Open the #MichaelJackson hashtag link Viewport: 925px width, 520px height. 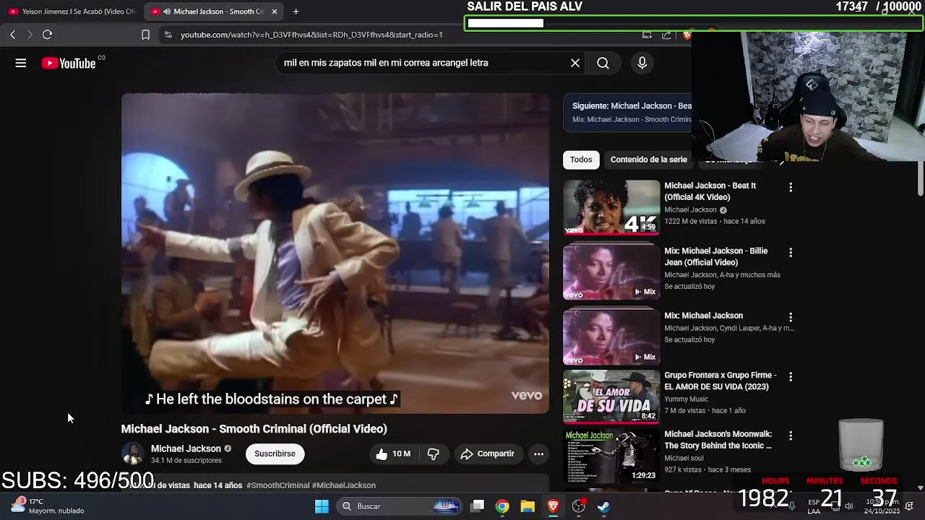coord(344,485)
